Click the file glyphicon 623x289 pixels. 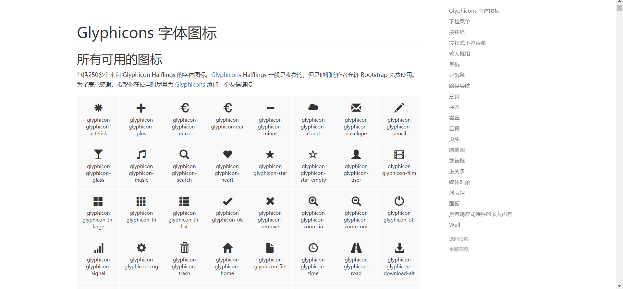(x=270, y=248)
